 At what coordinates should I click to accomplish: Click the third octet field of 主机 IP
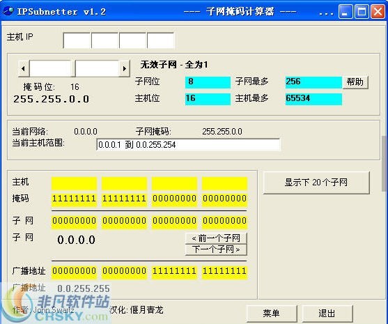click(133, 40)
